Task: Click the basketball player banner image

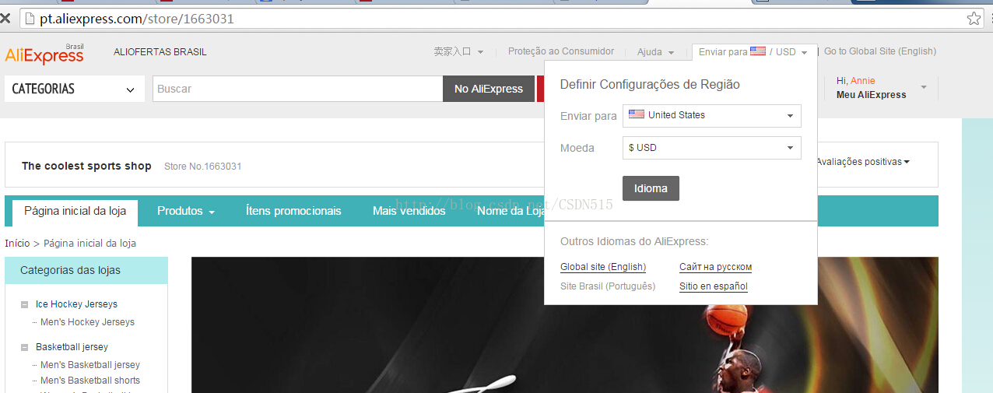Action: coord(565,325)
